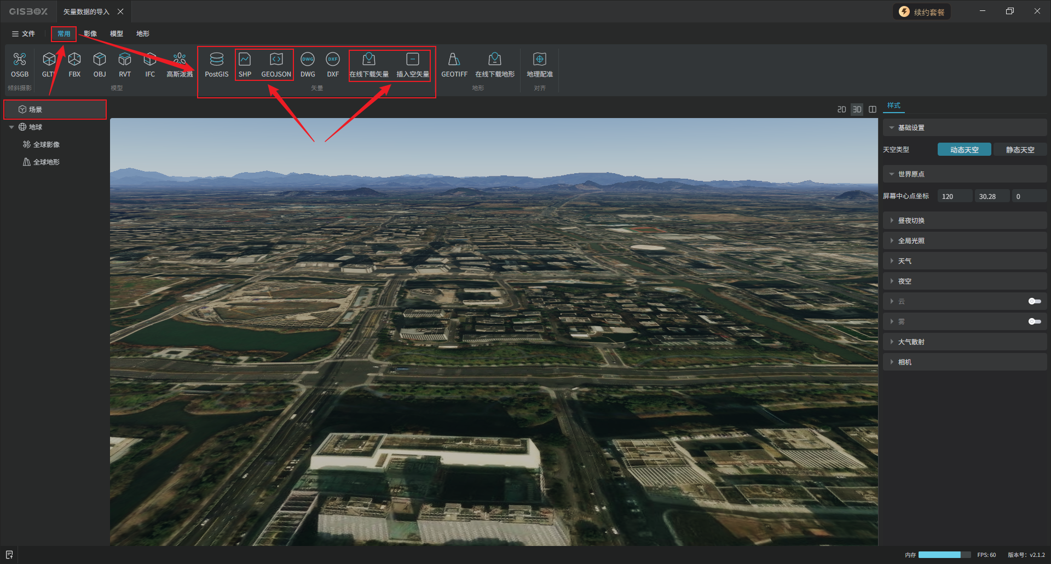
Task: Click the memory usage bar
Action: point(944,555)
